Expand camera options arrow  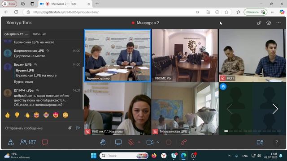click(158, 142)
